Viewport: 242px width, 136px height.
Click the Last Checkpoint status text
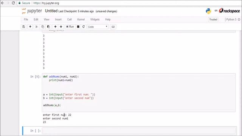76,11
